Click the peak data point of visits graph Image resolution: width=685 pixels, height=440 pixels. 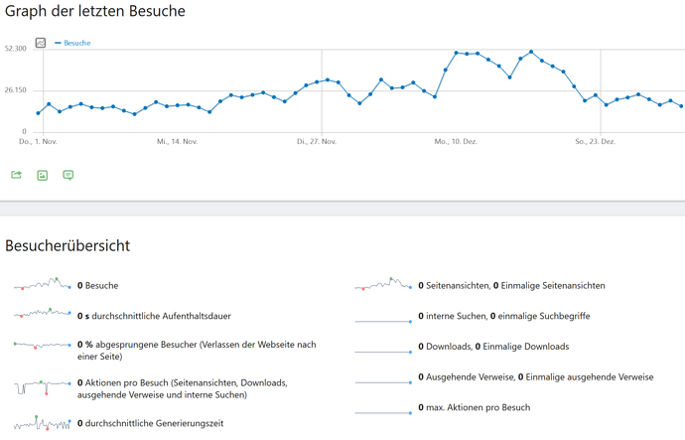[531, 52]
